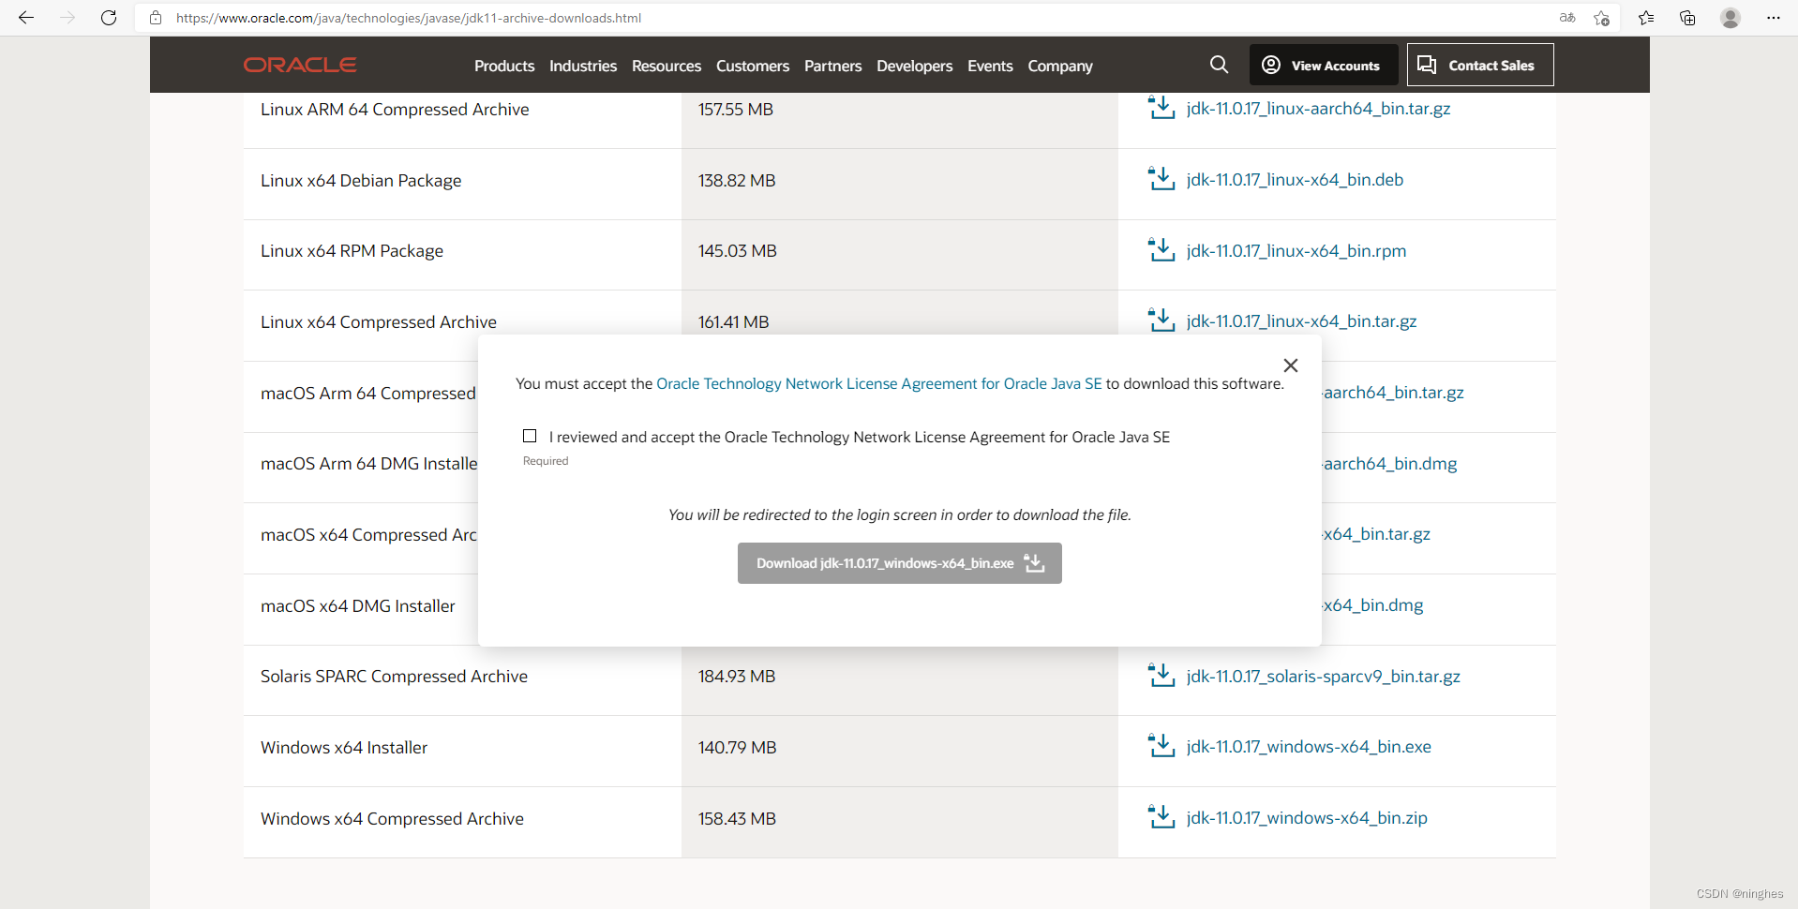Click download icon for windows-x64_bin.zip

click(1161, 816)
